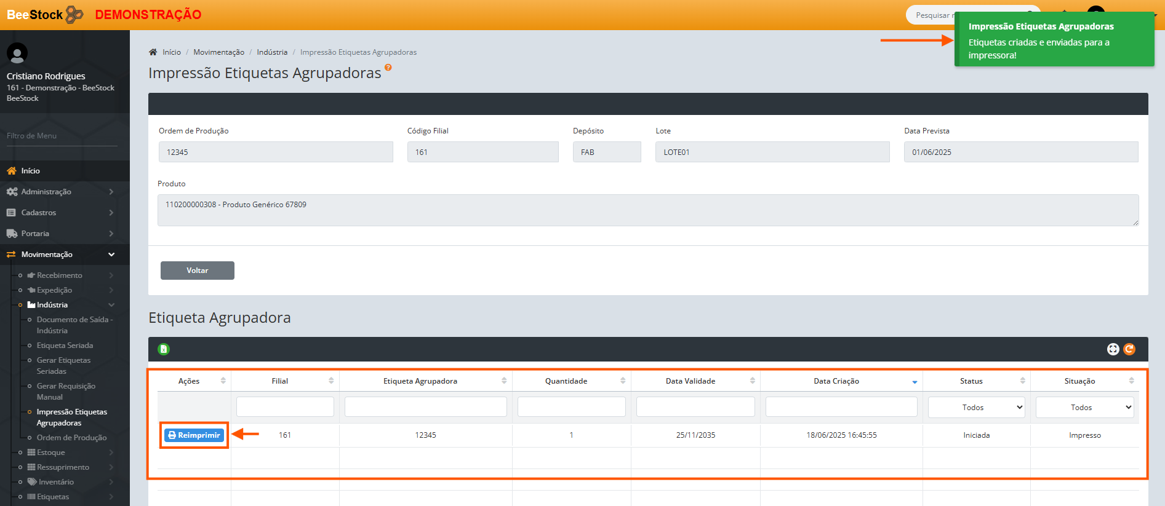Click the white expand fullscreen grid icon
The image size is (1165, 506).
coord(1113,349)
